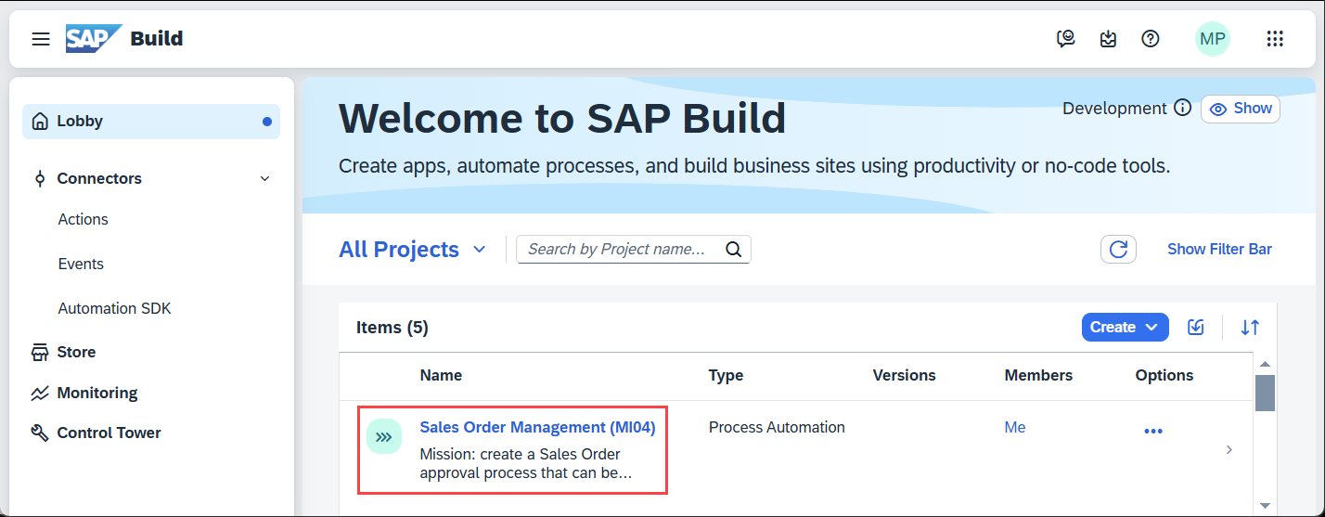
Task: Click the Process Automation type cell
Action: (777, 427)
